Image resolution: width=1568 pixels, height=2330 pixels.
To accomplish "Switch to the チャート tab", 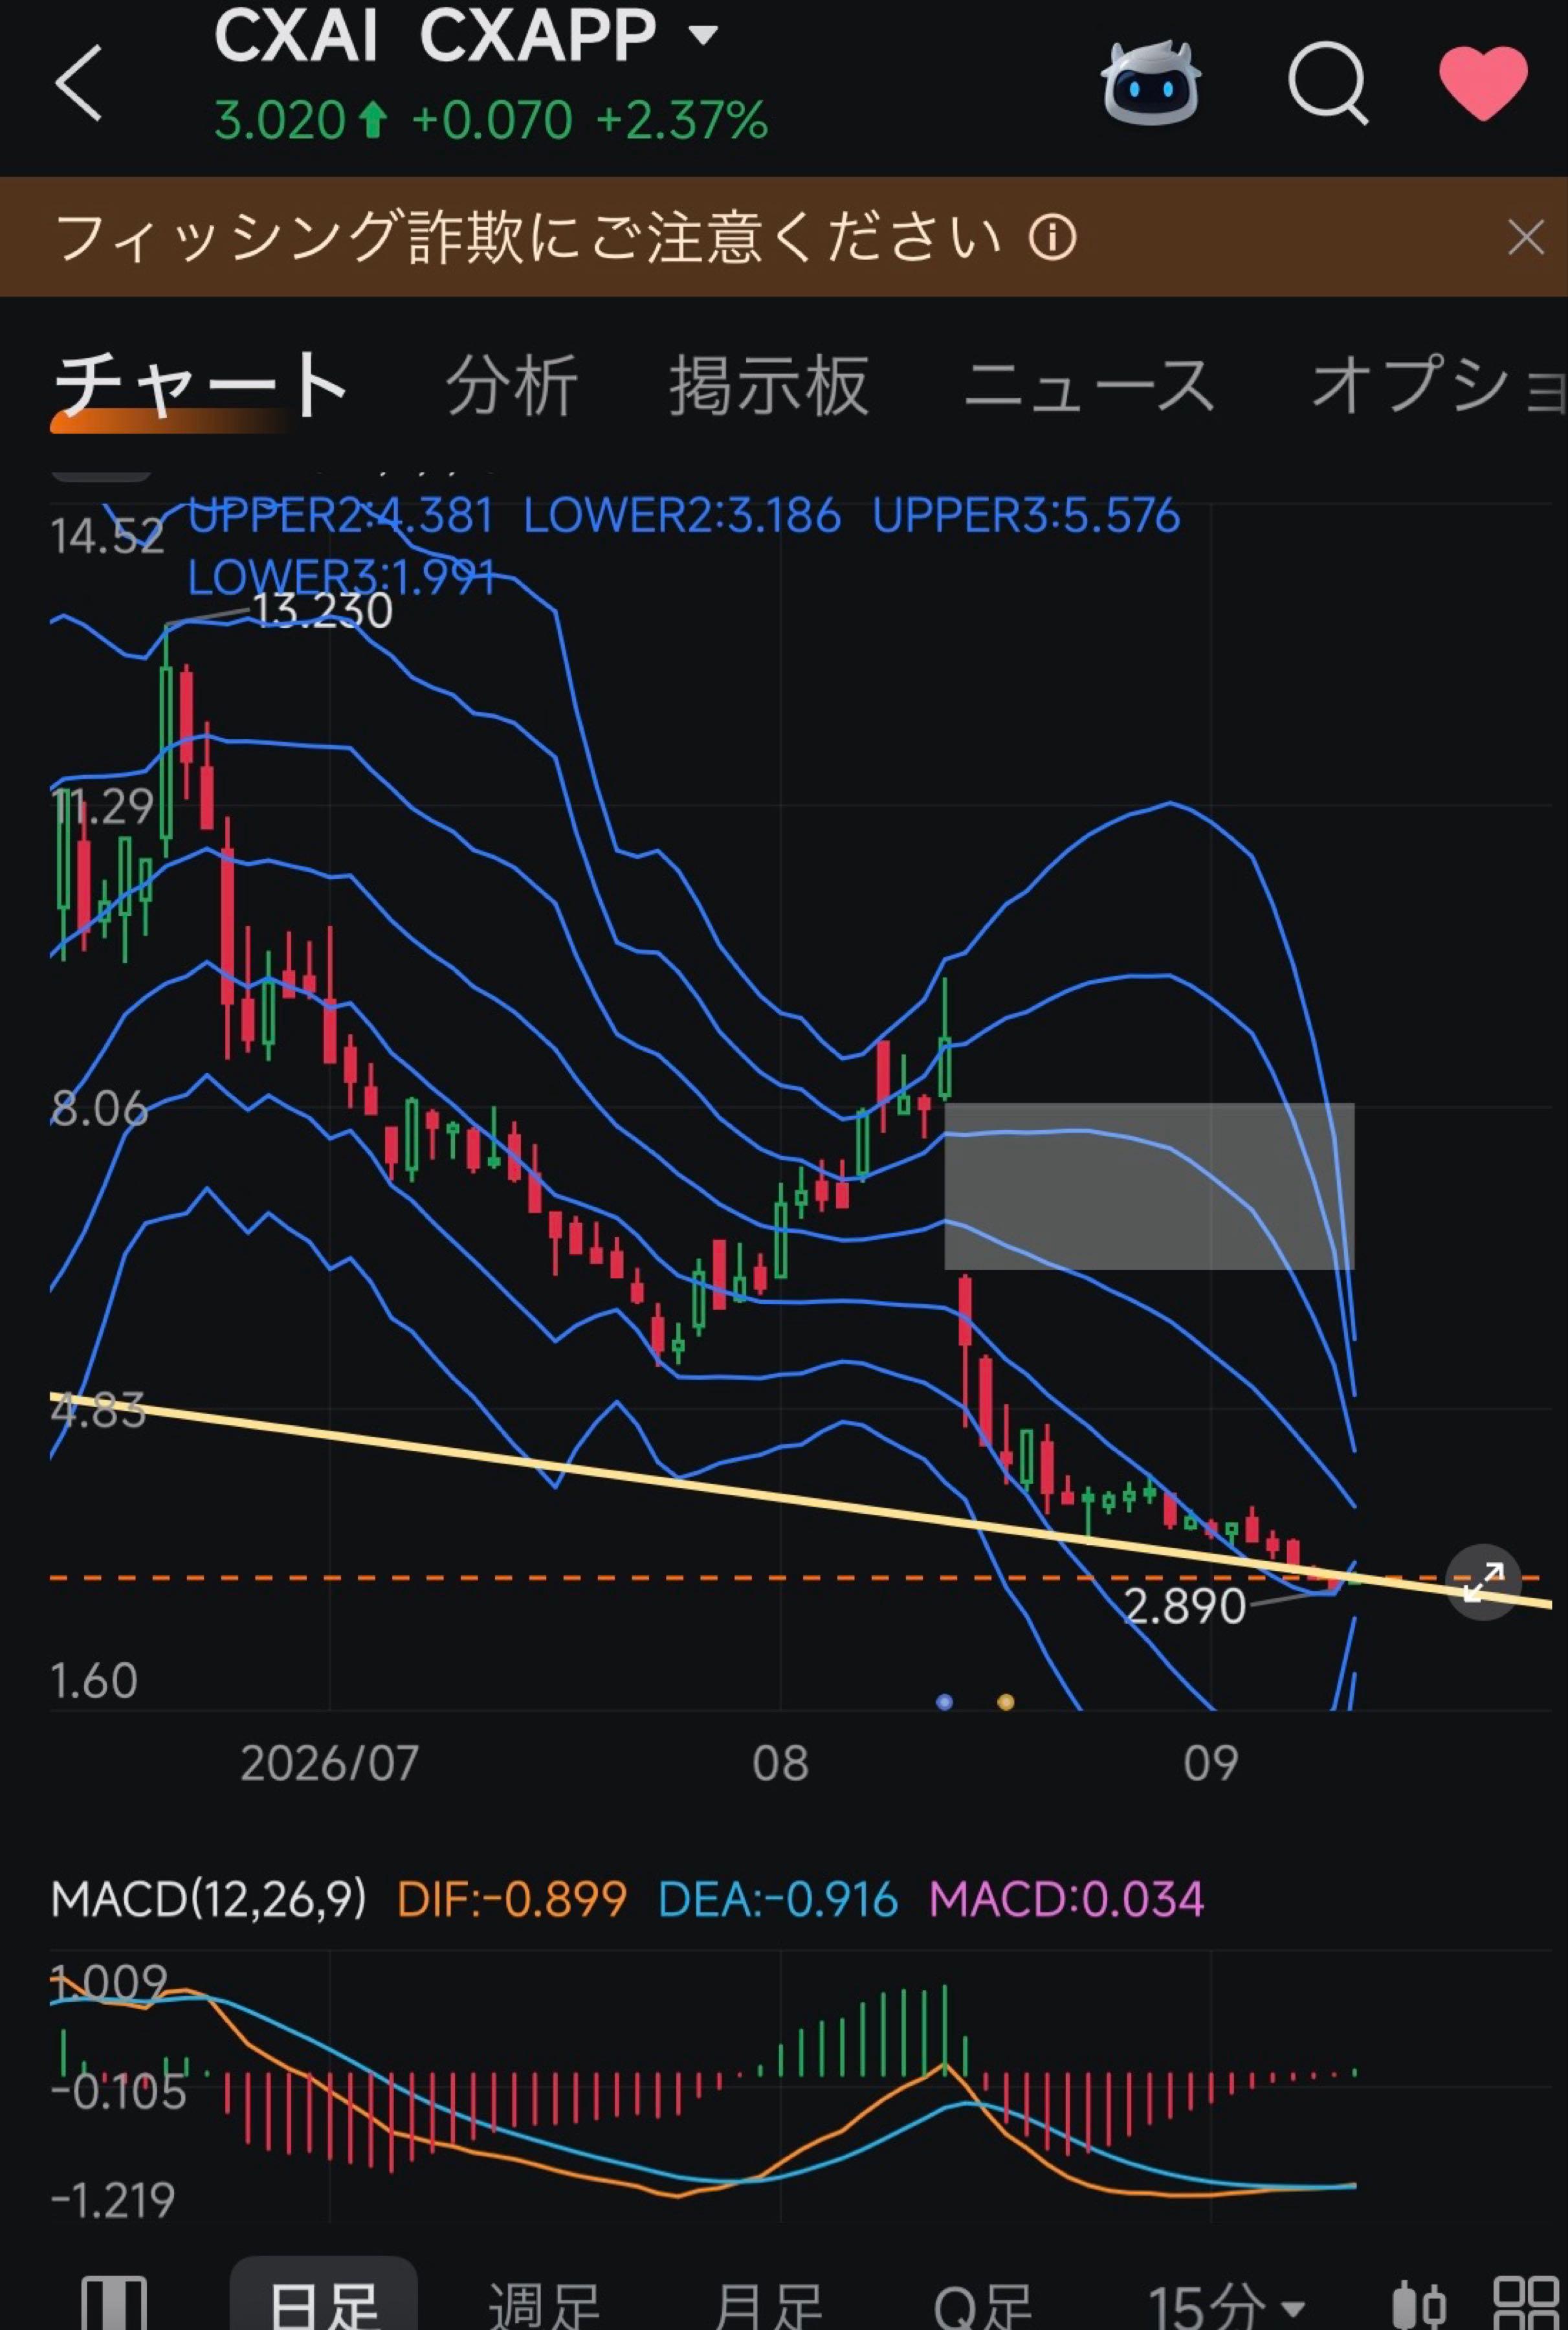I will click(200, 385).
